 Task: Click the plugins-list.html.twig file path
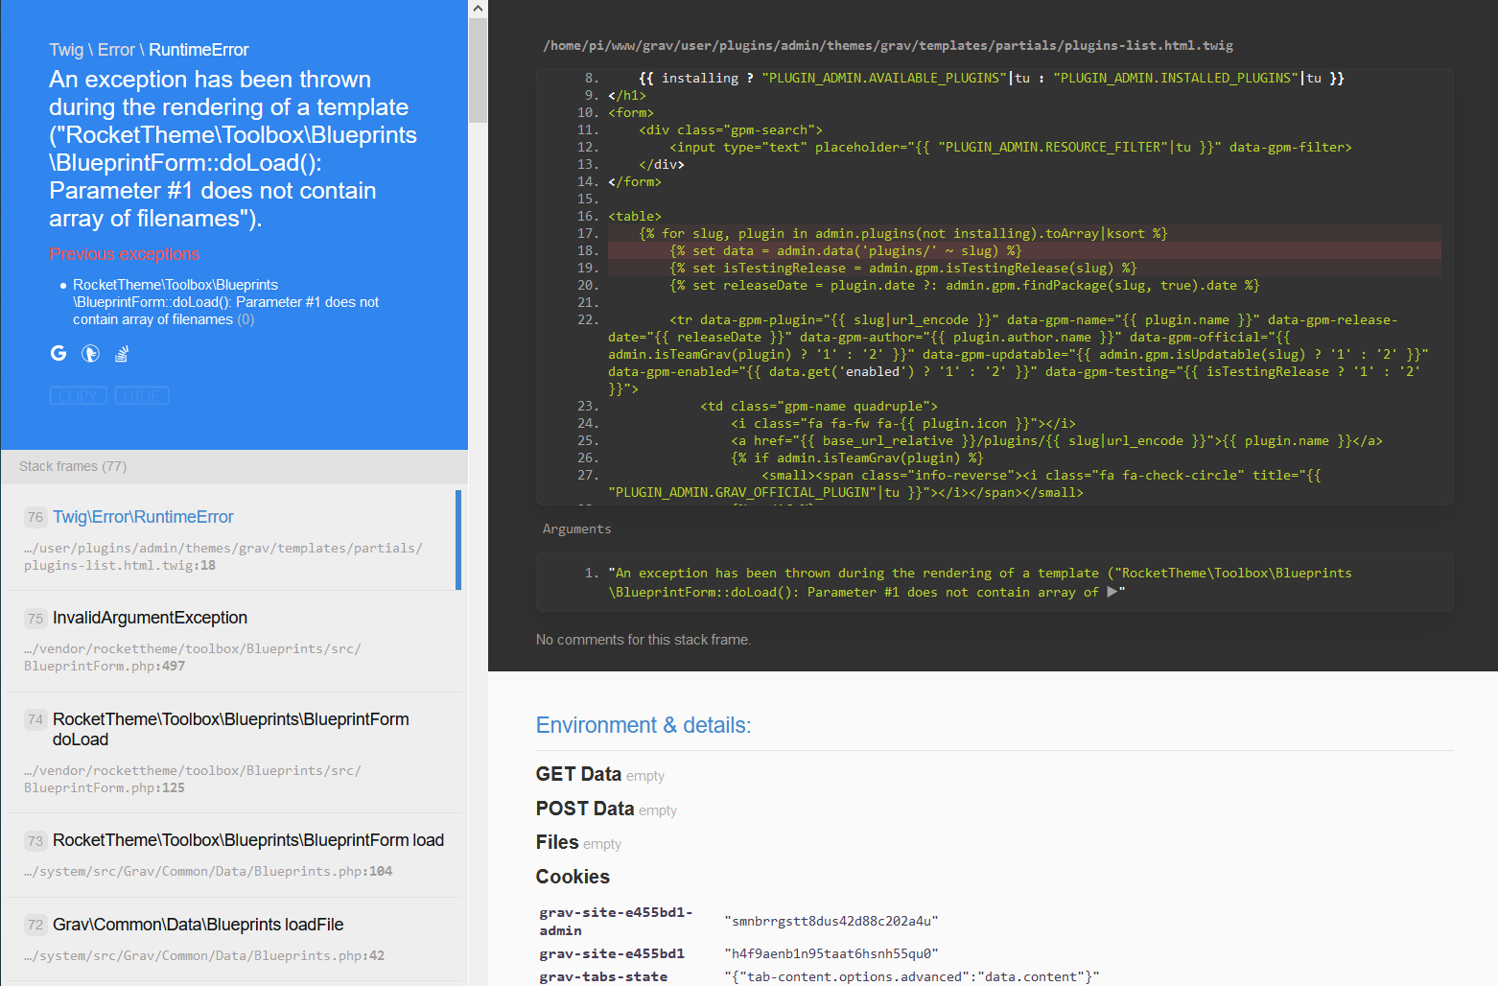pyautogui.click(x=888, y=45)
